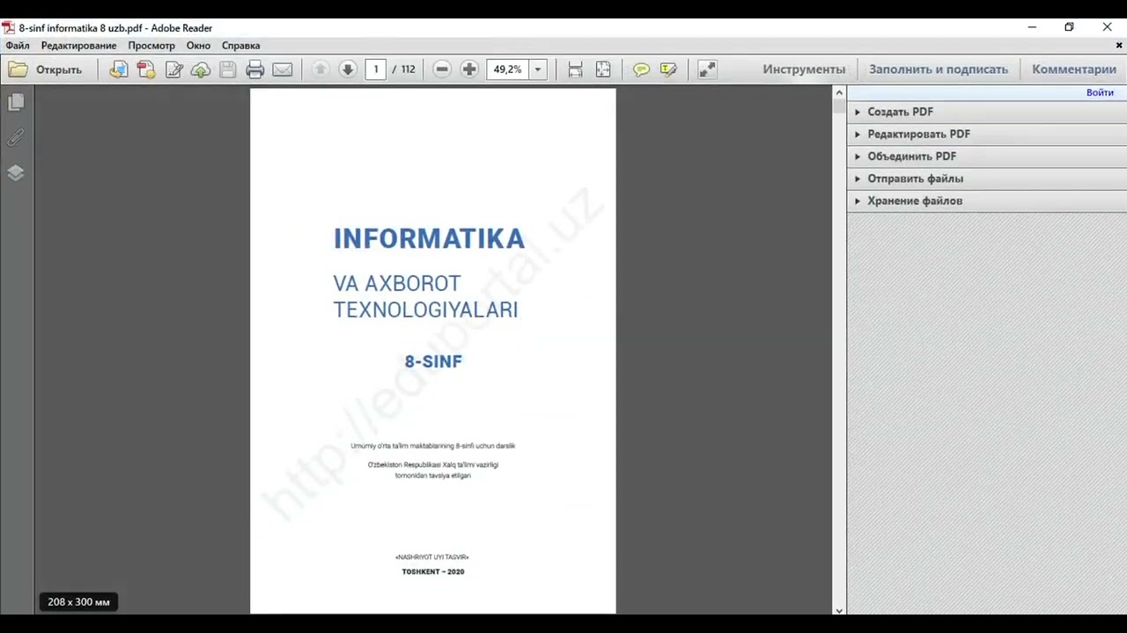Screen dimensions: 1127x633
Task: Open the Инструменты pane tab
Action: pos(804,69)
